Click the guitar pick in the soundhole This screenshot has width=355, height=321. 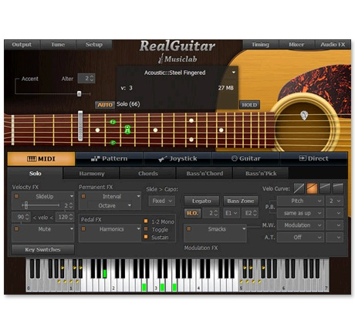click(x=304, y=116)
